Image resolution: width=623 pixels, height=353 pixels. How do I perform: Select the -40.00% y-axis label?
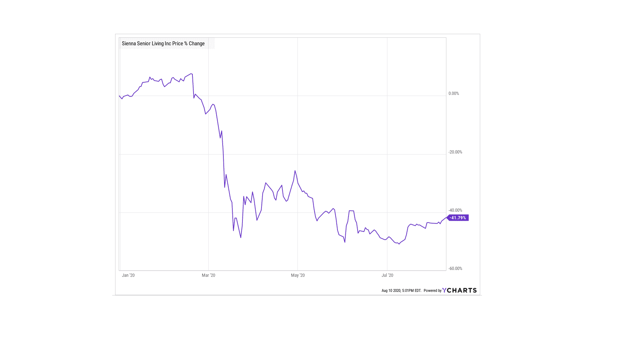[455, 210]
